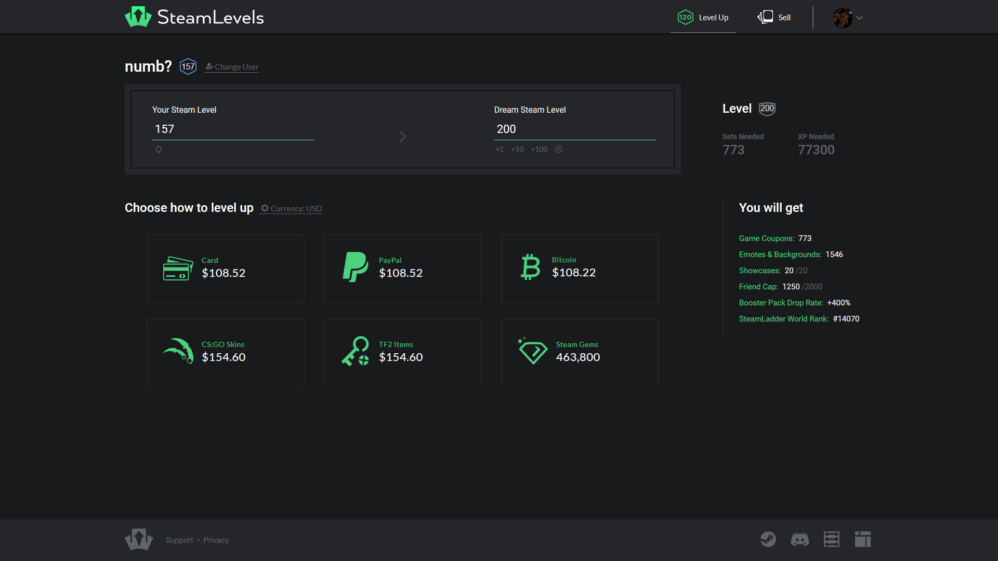The height and width of the screenshot is (561, 998).
Task: Switch to the Level Up tab
Action: (x=703, y=17)
